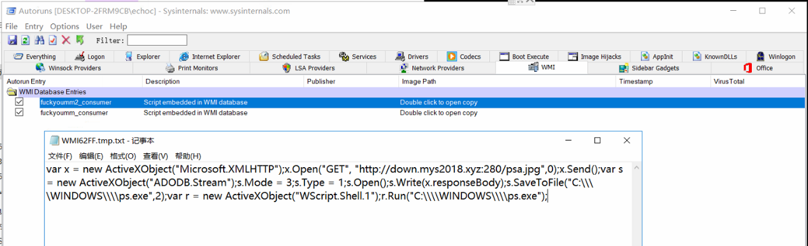Image resolution: width=808 pixels, height=246 pixels.
Task: Switch to the Drivers tab
Action: [x=412, y=57]
